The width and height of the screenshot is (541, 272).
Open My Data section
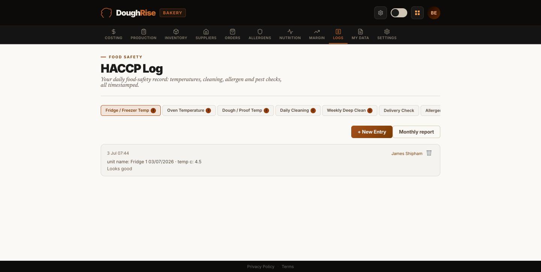(360, 34)
